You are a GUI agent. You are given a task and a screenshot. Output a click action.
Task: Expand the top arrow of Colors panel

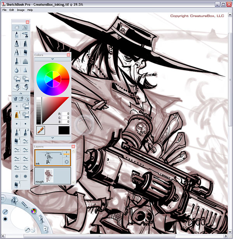point(52,59)
